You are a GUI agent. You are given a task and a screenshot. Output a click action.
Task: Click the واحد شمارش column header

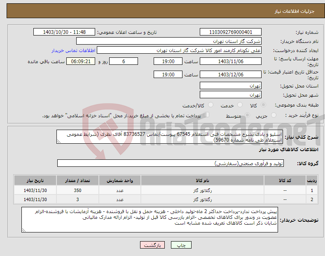(120, 180)
